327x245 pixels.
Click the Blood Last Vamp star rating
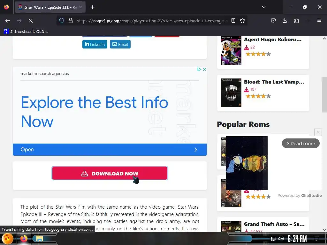[258, 96]
